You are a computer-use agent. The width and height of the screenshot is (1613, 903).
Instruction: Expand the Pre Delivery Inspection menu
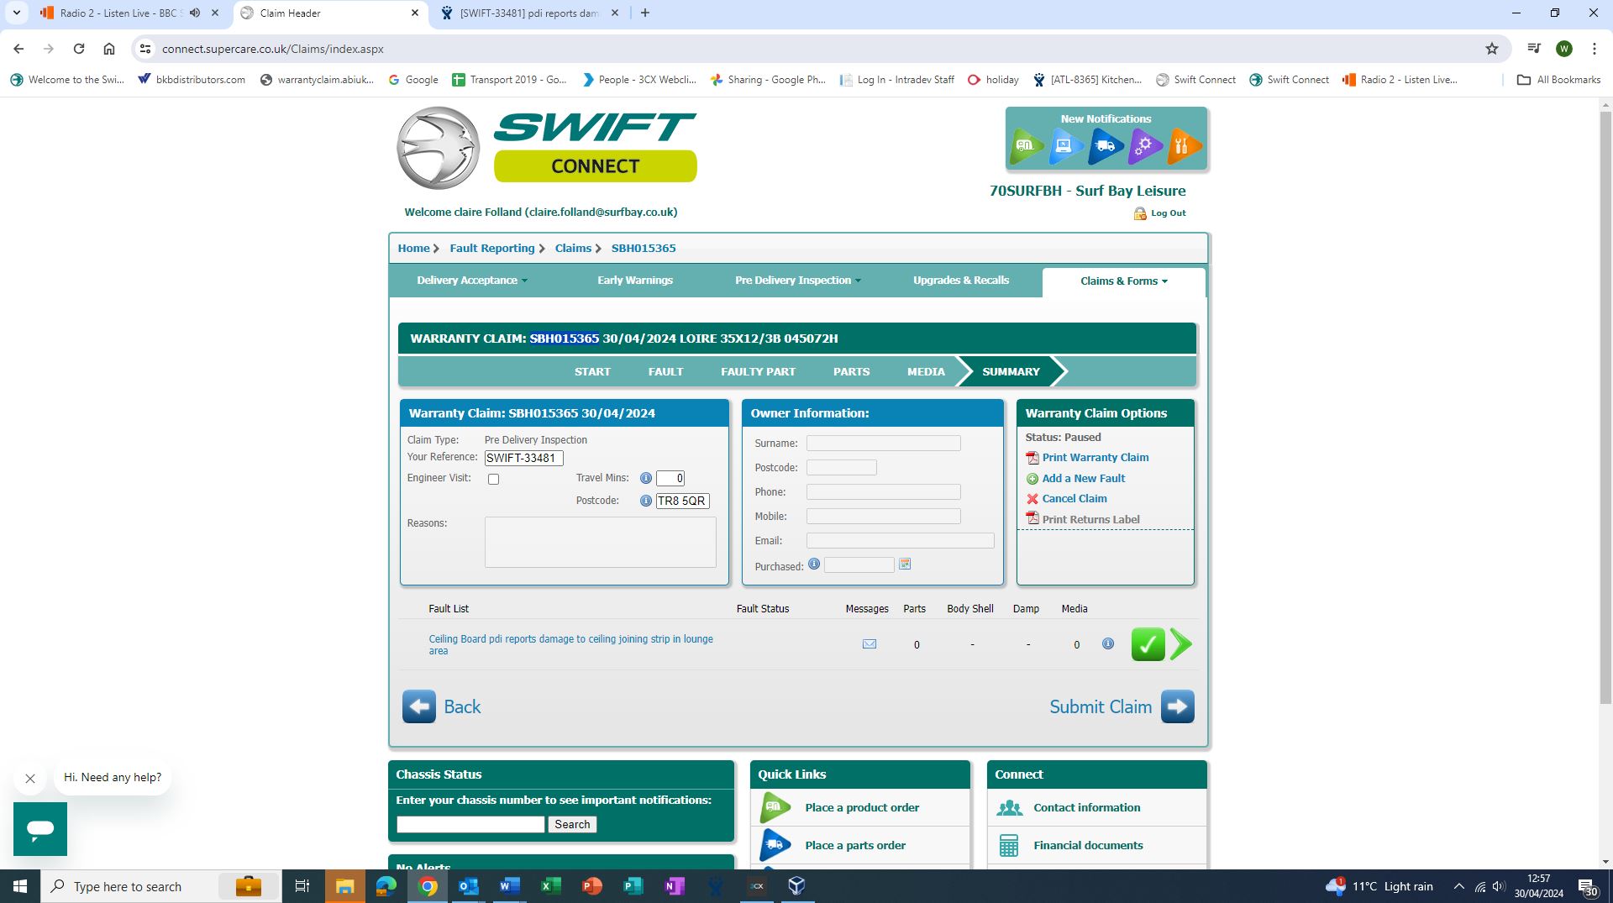pyautogui.click(x=798, y=281)
